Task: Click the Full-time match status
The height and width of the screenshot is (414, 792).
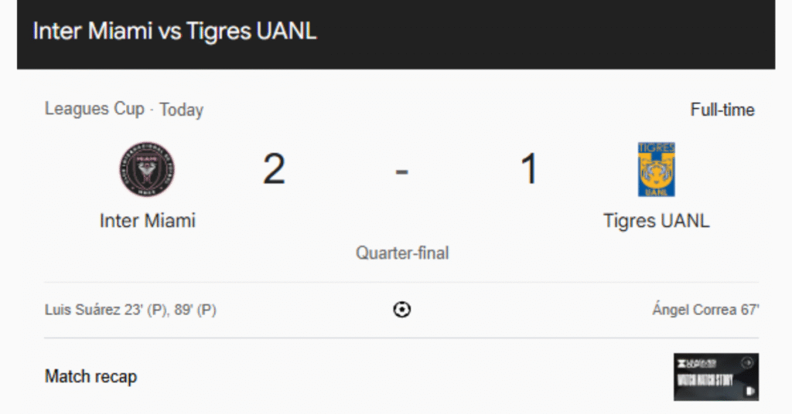Action: pyautogui.click(x=722, y=110)
